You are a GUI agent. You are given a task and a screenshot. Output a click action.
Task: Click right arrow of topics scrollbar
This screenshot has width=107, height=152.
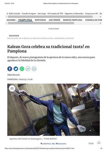101,17
